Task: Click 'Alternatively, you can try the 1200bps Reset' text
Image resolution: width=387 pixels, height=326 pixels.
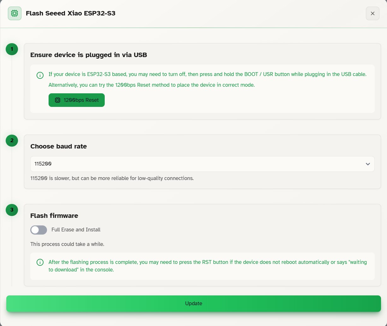Action: tap(151, 85)
